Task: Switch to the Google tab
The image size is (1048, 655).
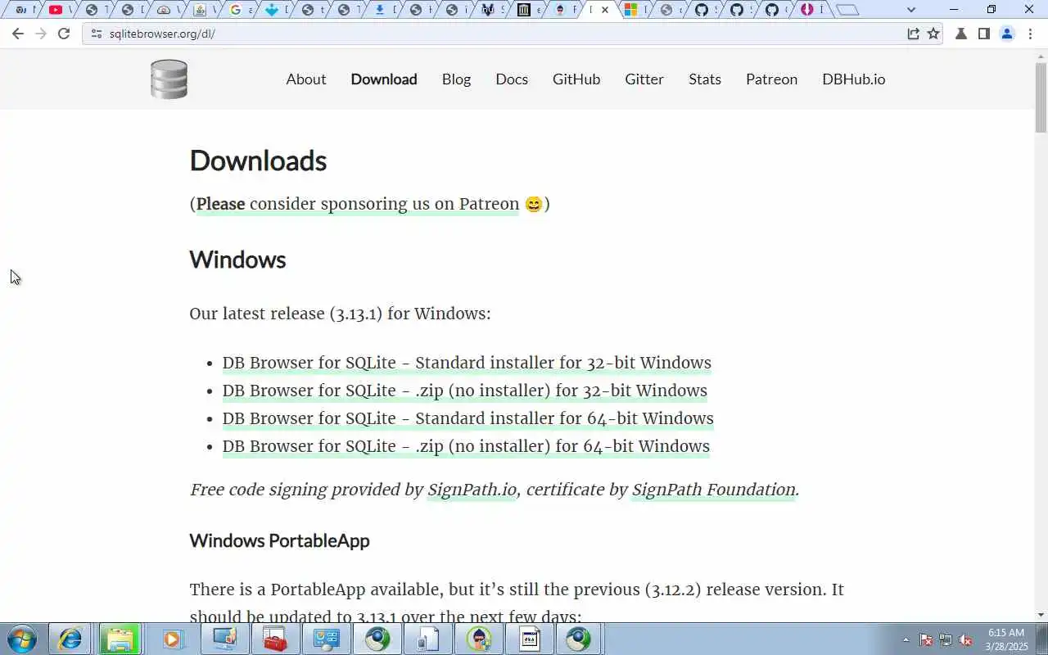Action: (239, 10)
